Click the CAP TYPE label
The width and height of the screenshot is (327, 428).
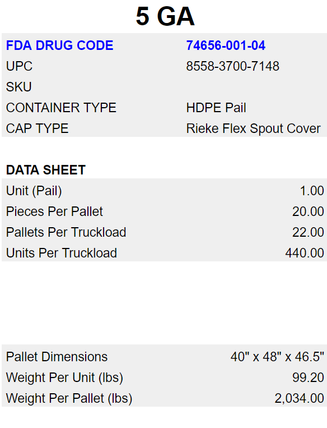pyautogui.click(x=37, y=128)
